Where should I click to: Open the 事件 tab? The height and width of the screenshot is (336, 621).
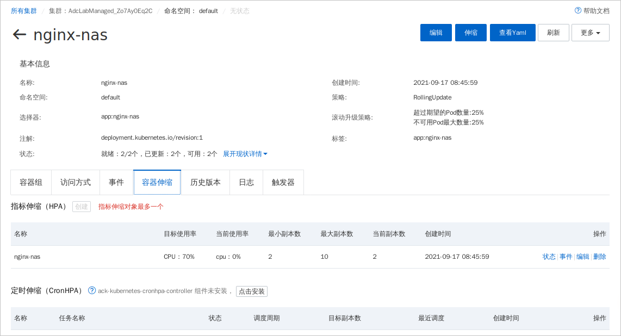(116, 183)
